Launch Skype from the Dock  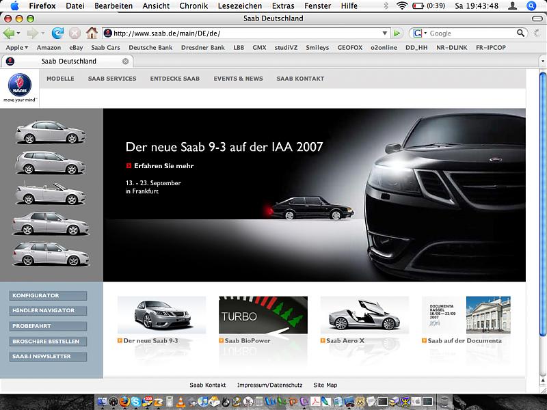[x=136, y=402]
